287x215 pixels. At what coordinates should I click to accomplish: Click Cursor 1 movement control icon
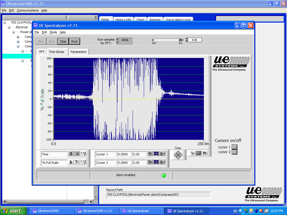coord(150,154)
